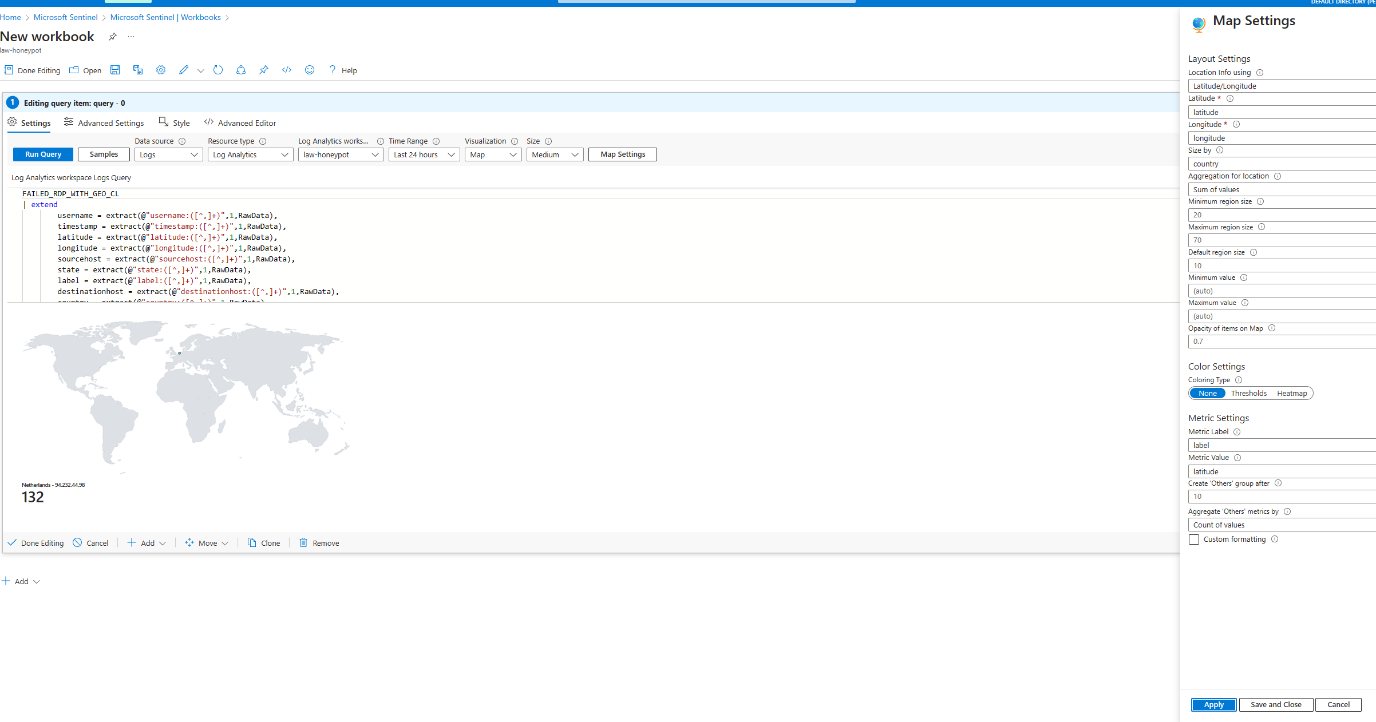
Task: Switch to the Style tab
Action: pyautogui.click(x=175, y=123)
